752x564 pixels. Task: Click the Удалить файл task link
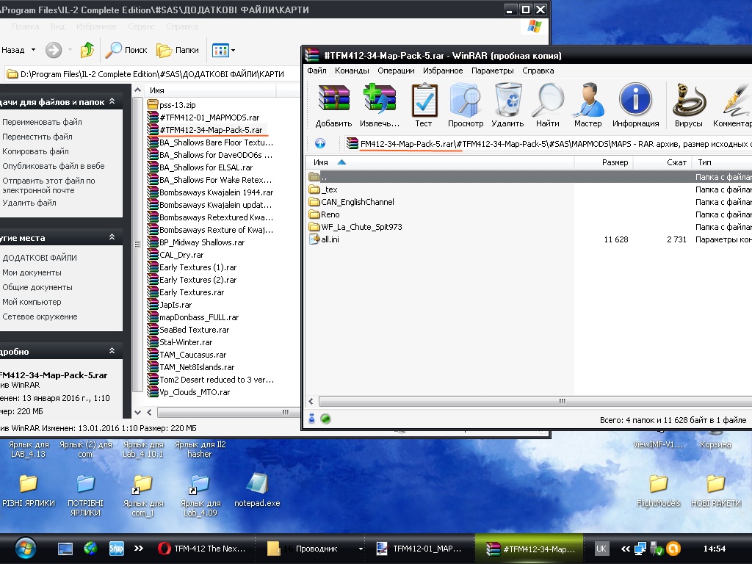pyautogui.click(x=29, y=203)
